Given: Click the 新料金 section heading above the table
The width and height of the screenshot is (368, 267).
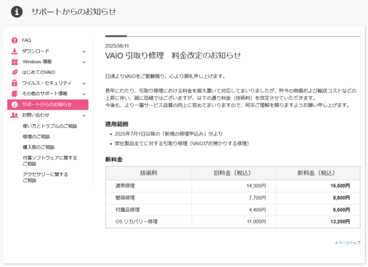Looking at the screenshot, I should click(x=114, y=159).
